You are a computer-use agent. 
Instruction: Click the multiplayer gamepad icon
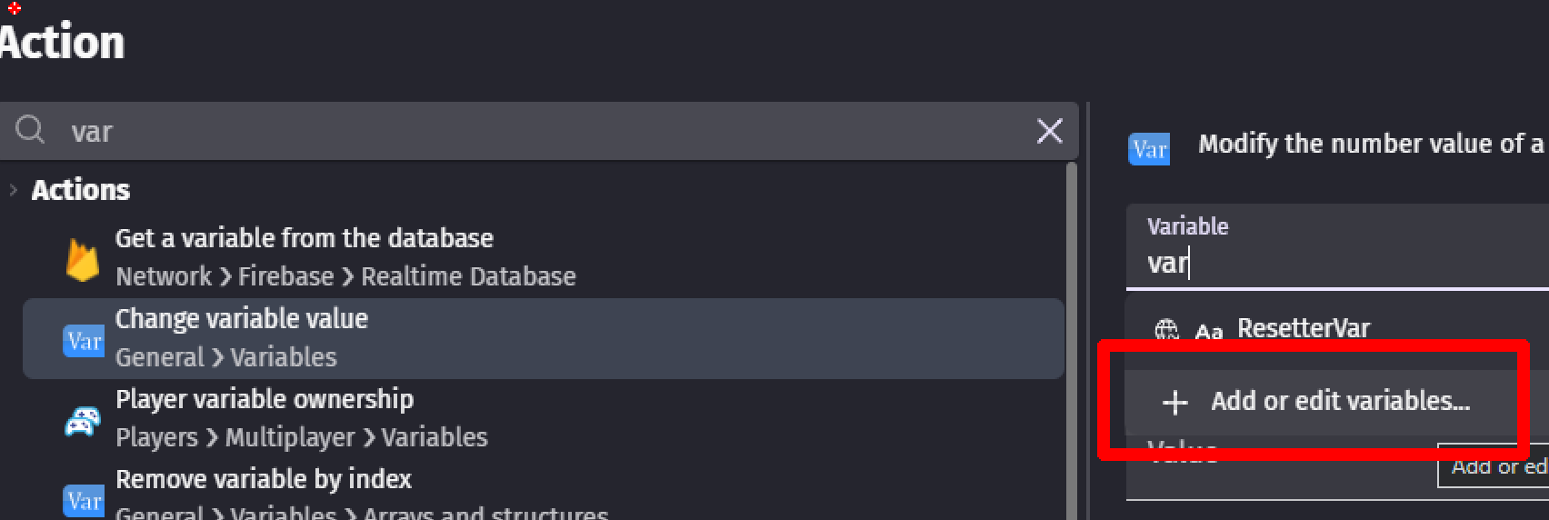83,421
